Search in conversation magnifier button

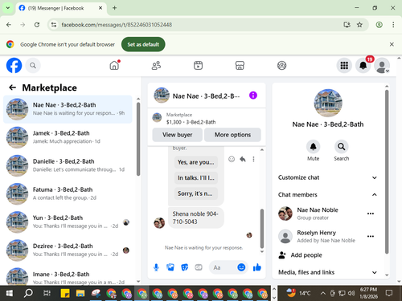pos(342,147)
